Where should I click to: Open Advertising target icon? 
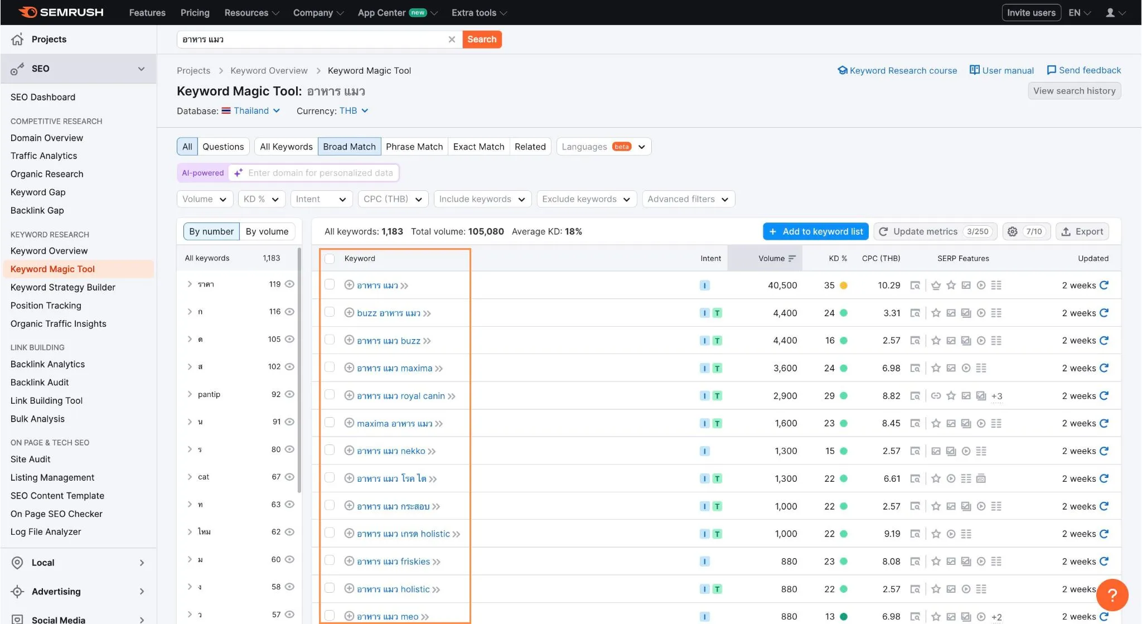click(17, 592)
